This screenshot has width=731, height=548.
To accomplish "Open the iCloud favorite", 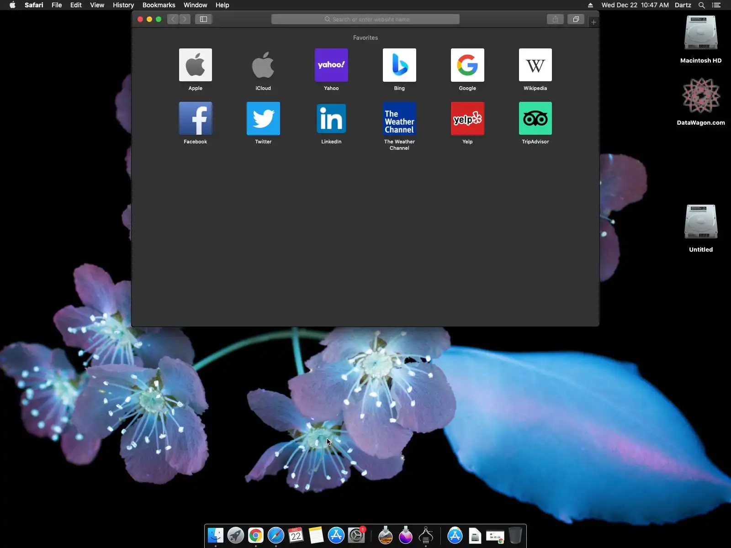I will (263, 65).
